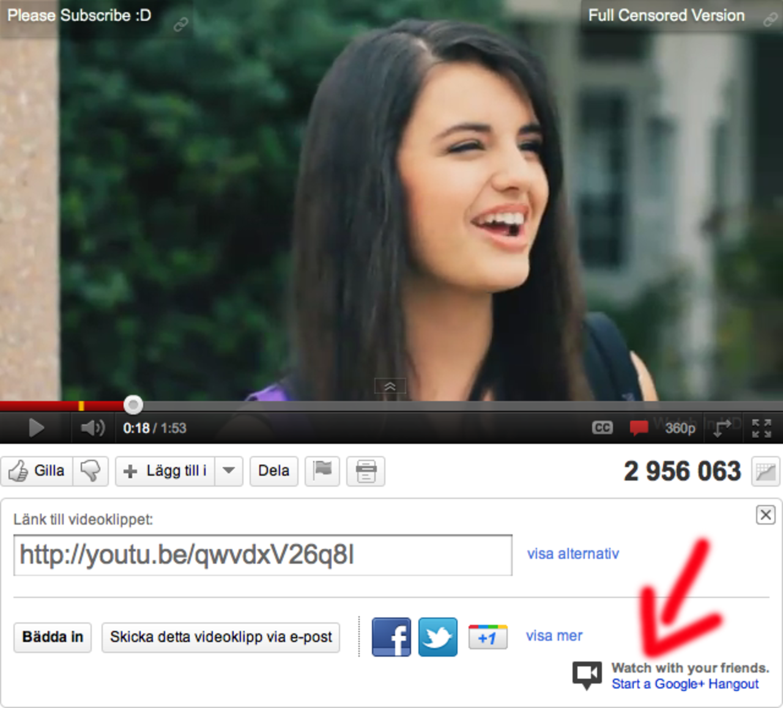Viewport: 783px width, 708px height.
Task: Select the youtu.be link text field
Action: click(262, 555)
